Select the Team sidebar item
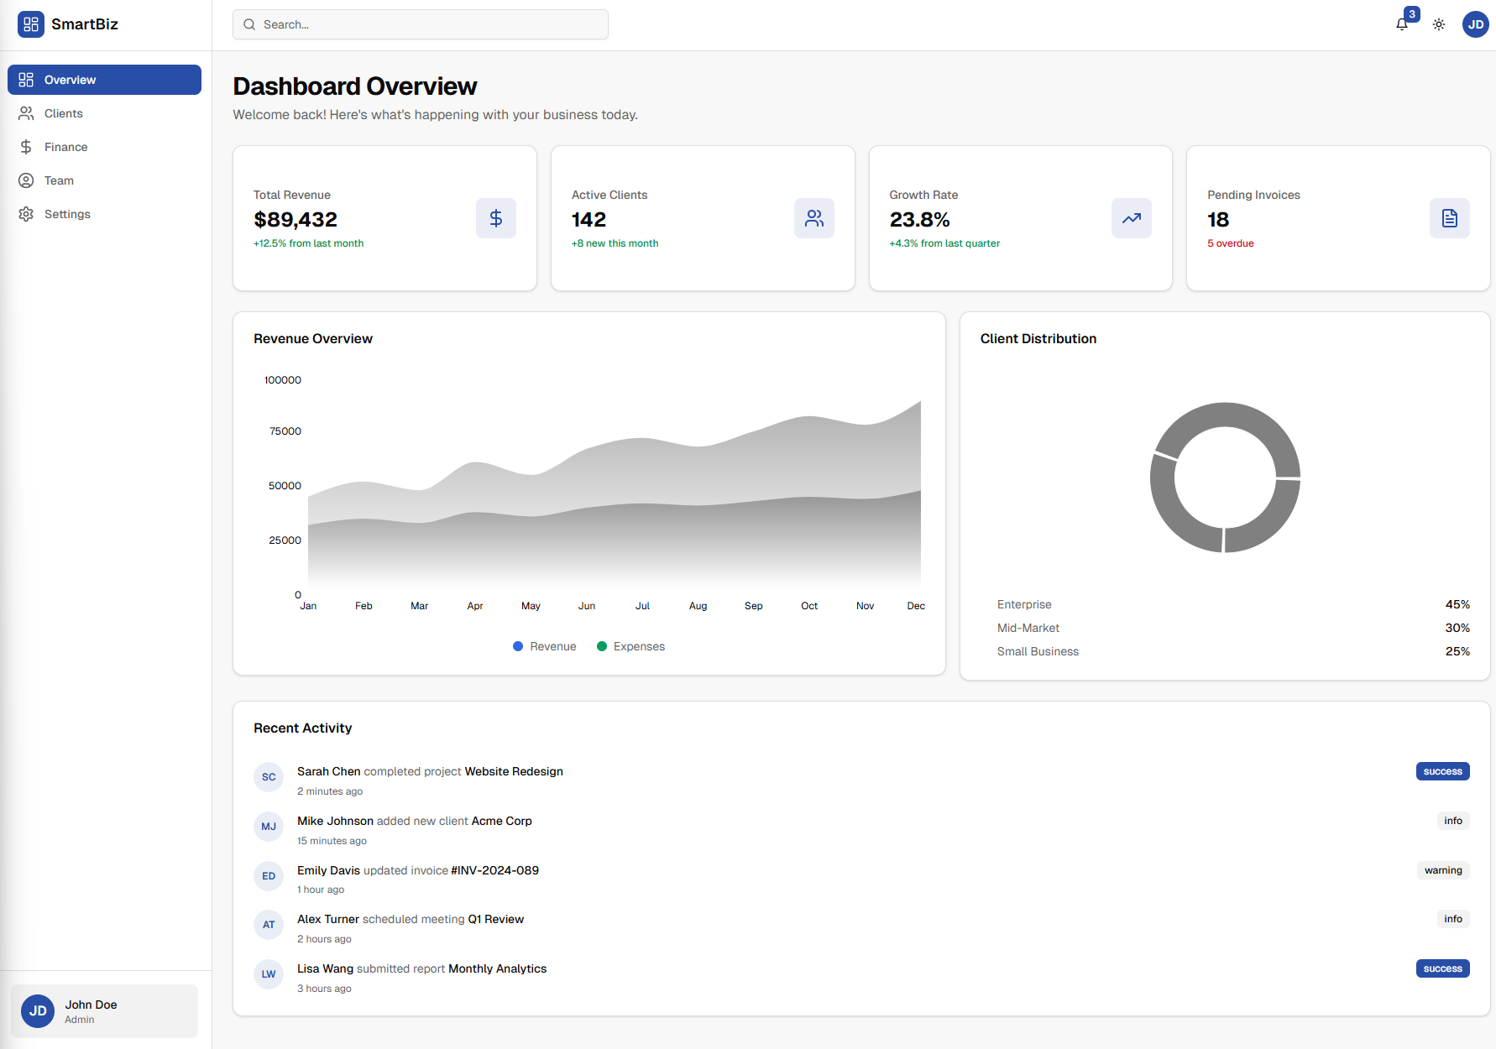1496x1049 pixels. [59, 180]
